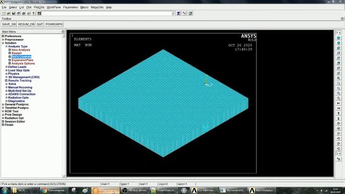Click the Fit View magnifier icon
345x194 pixels.
pos(339,78)
